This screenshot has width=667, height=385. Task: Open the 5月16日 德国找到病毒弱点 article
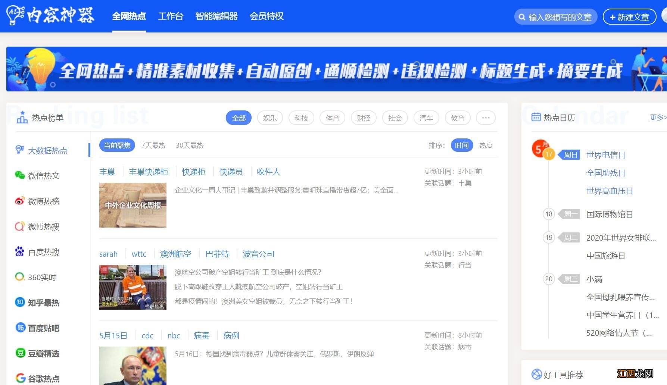(x=274, y=354)
